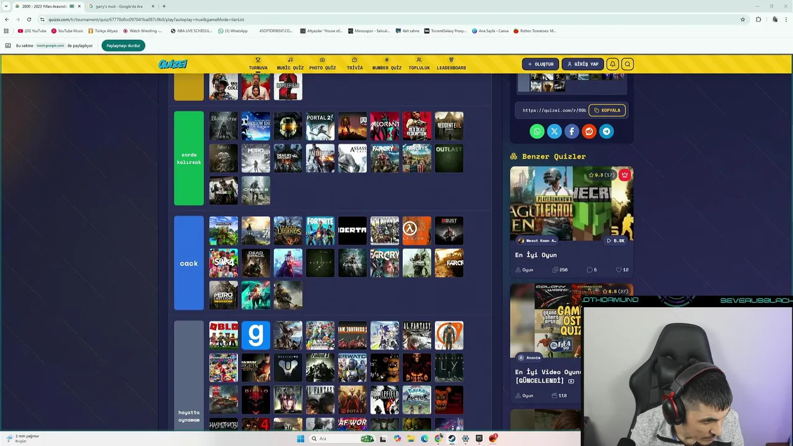Screen dimensions: 793x446
Task: Open the Leaderboard page
Action: 451,64
